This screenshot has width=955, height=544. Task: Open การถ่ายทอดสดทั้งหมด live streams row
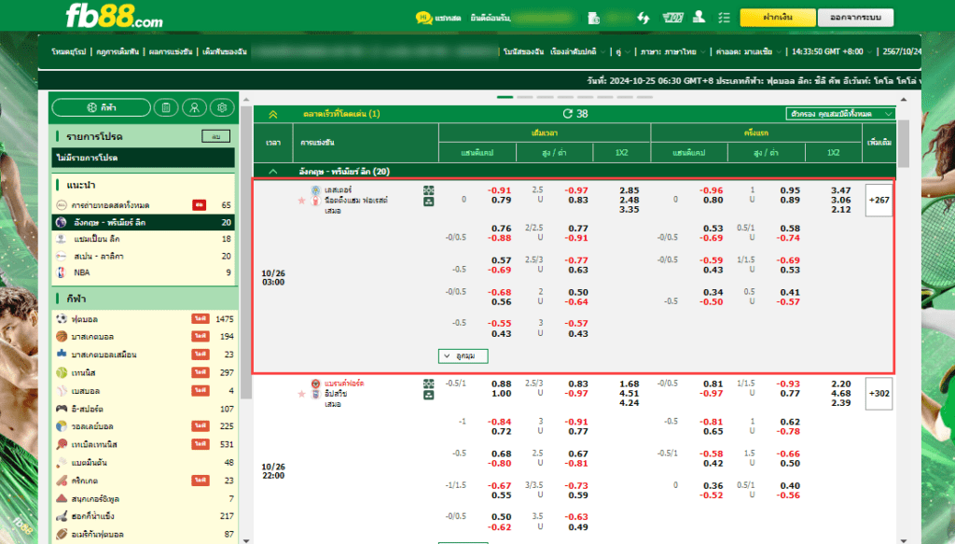144,205
